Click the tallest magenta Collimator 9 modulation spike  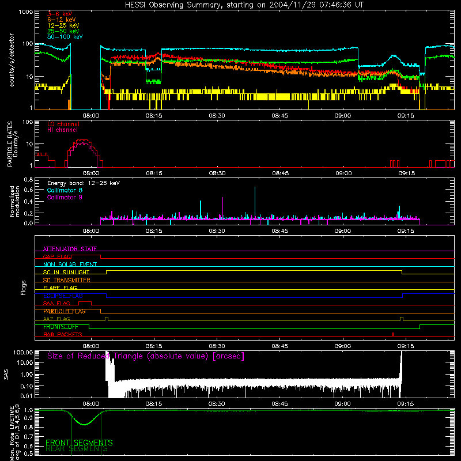(222, 207)
